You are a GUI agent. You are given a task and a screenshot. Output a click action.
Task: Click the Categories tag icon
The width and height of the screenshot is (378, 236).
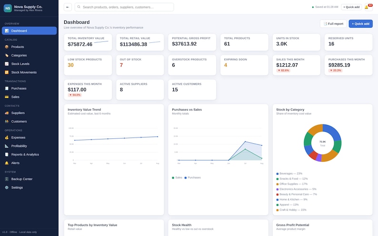pos(7,55)
